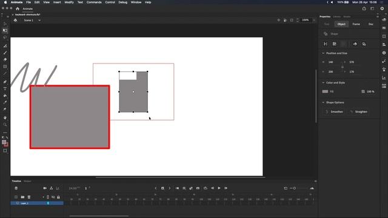Collapse the Color and Style section
This screenshot has height=218, width=388.
coord(323,82)
